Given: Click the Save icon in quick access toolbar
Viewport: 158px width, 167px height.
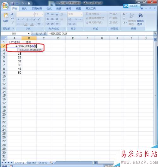Looking at the screenshot, I should [x=13, y=3].
